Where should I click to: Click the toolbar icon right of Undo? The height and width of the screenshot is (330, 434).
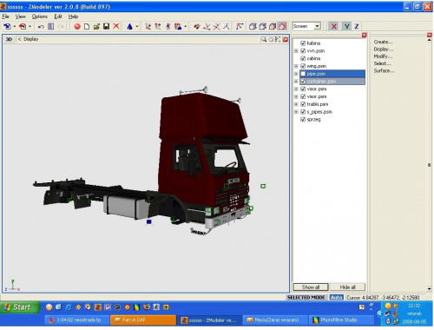(x=51, y=27)
